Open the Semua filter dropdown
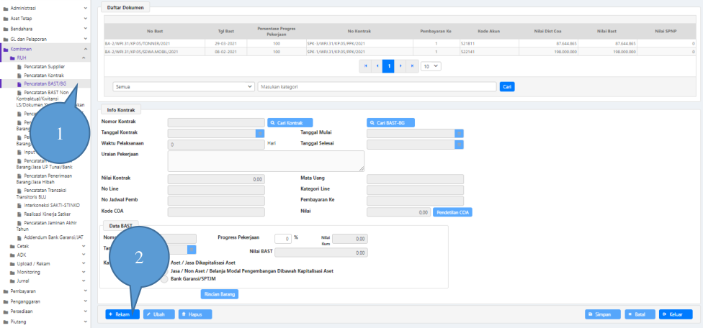 coord(184,86)
